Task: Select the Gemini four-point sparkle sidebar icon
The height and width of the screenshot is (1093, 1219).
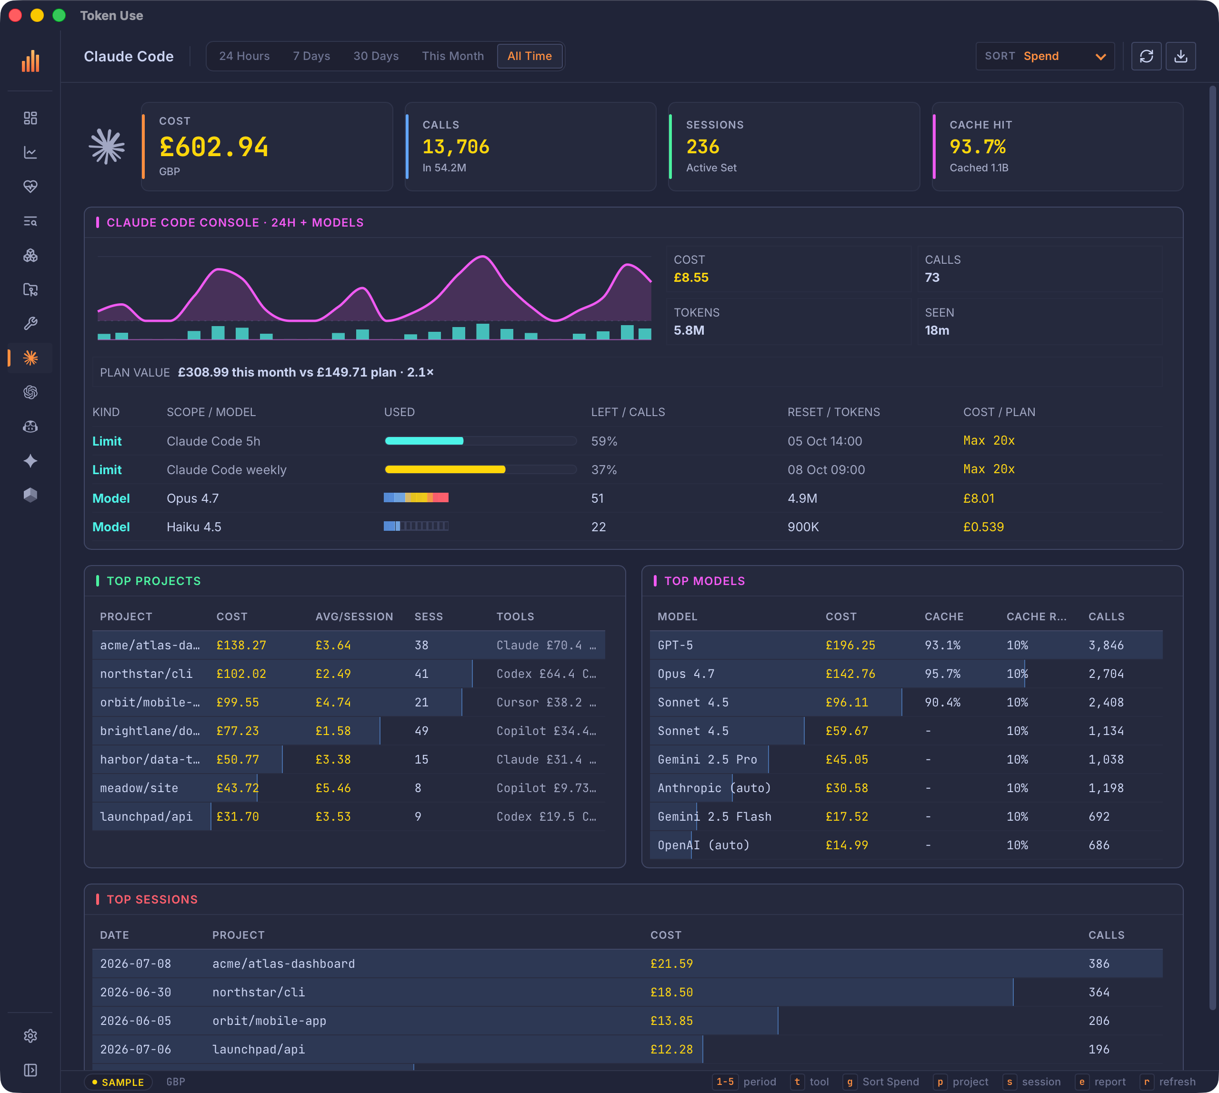Action: click(x=30, y=461)
